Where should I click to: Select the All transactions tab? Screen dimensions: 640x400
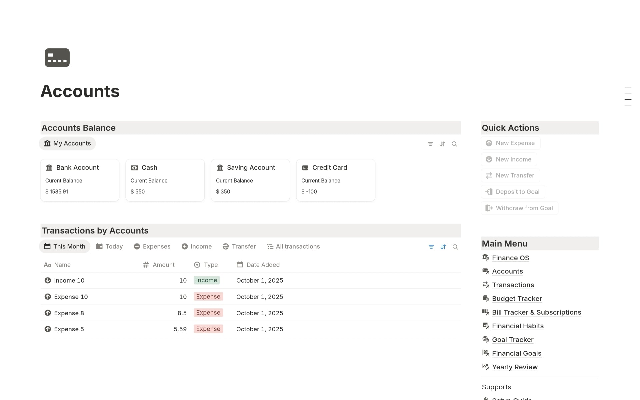pos(293,247)
